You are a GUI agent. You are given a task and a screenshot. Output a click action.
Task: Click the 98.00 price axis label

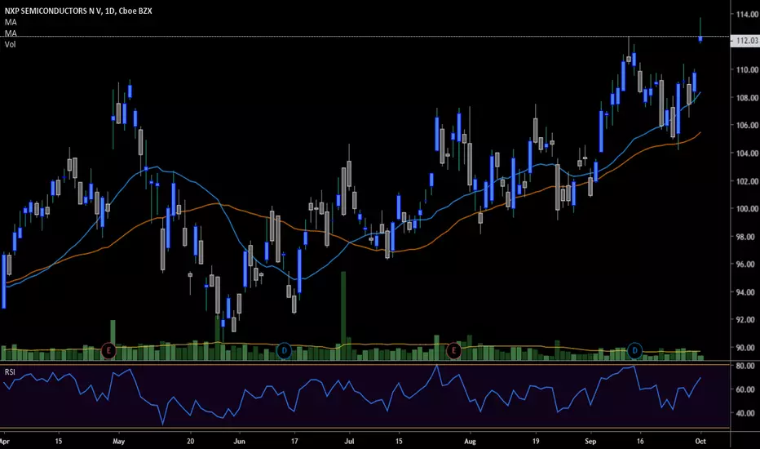(747, 237)
